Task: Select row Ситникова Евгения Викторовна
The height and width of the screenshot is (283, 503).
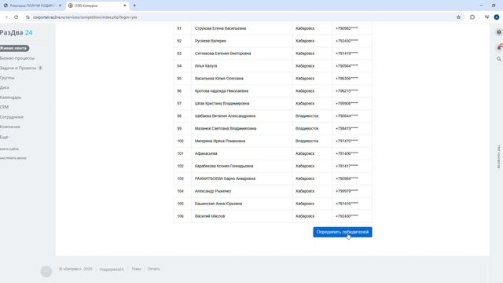Action: pyautogui.click(x=273, y=53)
